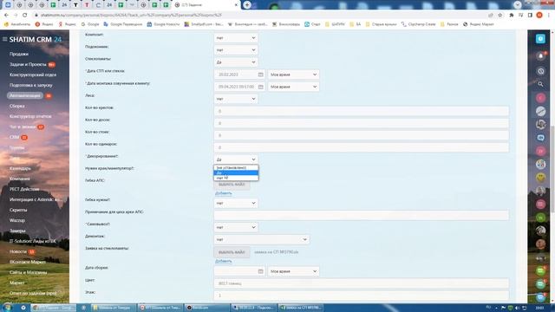Screen dimensions: 555x312
Task: Click Добавить link under Заявка на стеклопакеты
Action: (224, 261)
